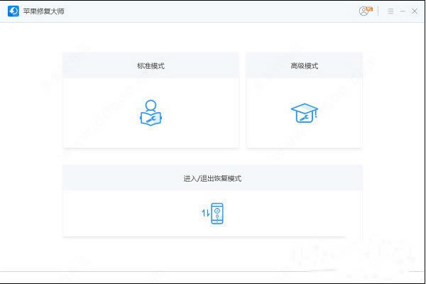
Task: Select the 高级模式 header label
Action: (305, 66)
